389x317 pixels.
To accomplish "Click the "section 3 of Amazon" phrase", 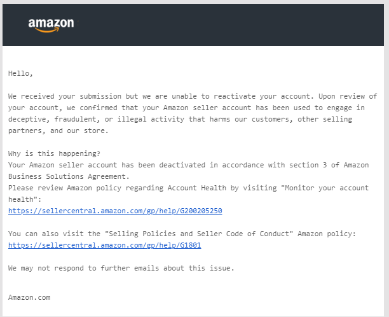I will pyautogui.click(x=329, y=165).
